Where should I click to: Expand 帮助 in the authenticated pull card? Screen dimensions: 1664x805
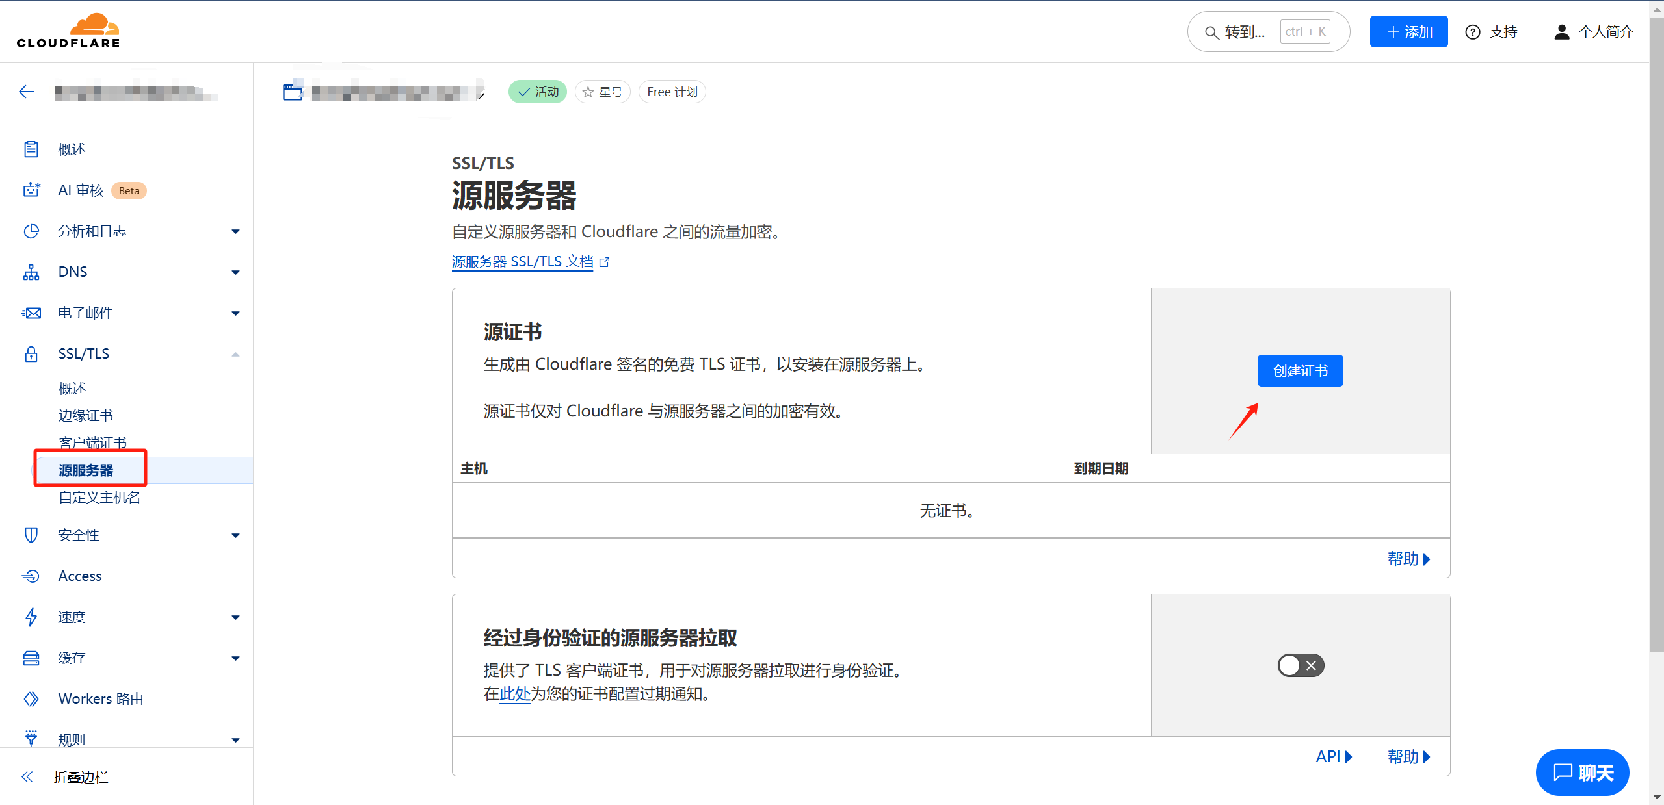(1408, 756)
